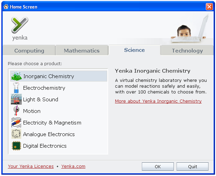Click the Home Screen house icon

pyautogui.click(x=6, y=6)
